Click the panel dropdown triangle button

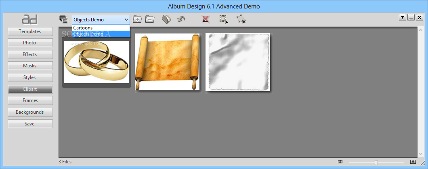pos(402,17)
